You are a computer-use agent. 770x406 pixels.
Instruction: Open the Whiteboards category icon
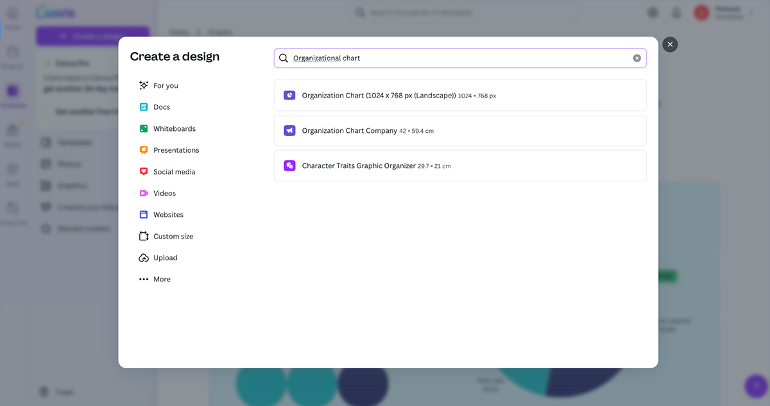click(x=144, y=129)
